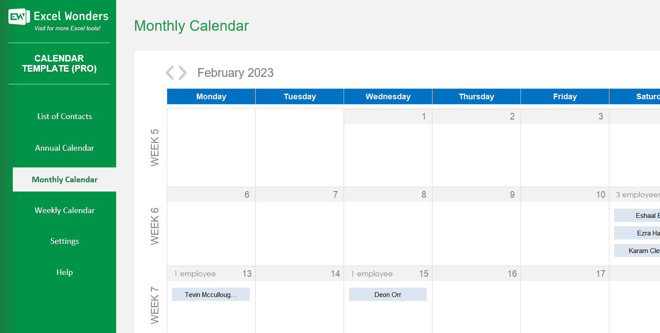Click the Monday column header

pos(211,96)
